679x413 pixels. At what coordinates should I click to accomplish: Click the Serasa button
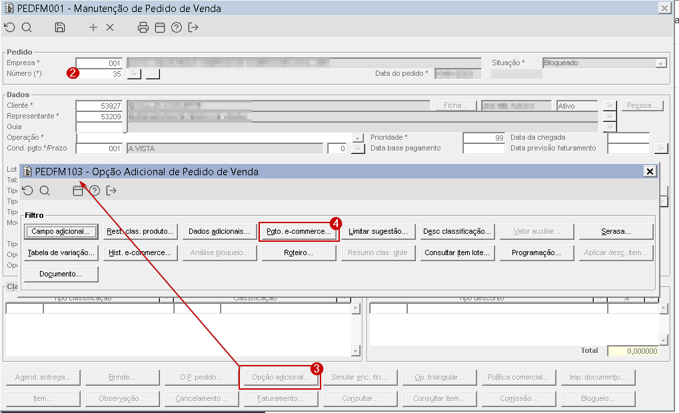coord(616,232)
